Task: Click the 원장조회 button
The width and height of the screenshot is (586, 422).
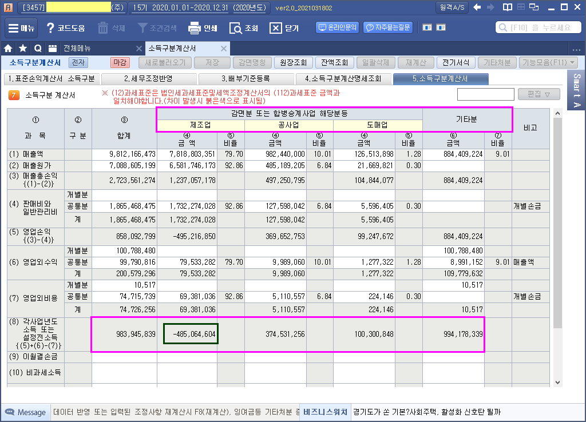Action: tap(293, 62)
